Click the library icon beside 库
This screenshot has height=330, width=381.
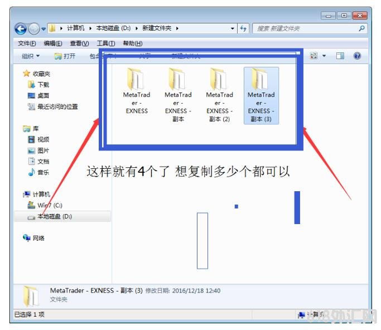(26, 129)
